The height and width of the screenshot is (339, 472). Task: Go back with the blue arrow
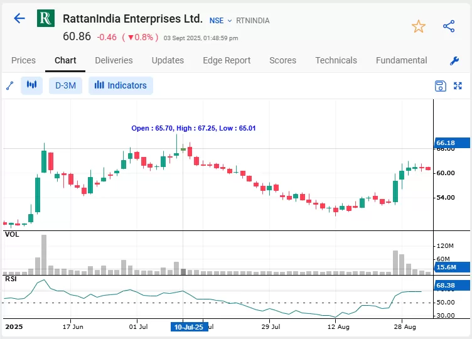point(19,18)
